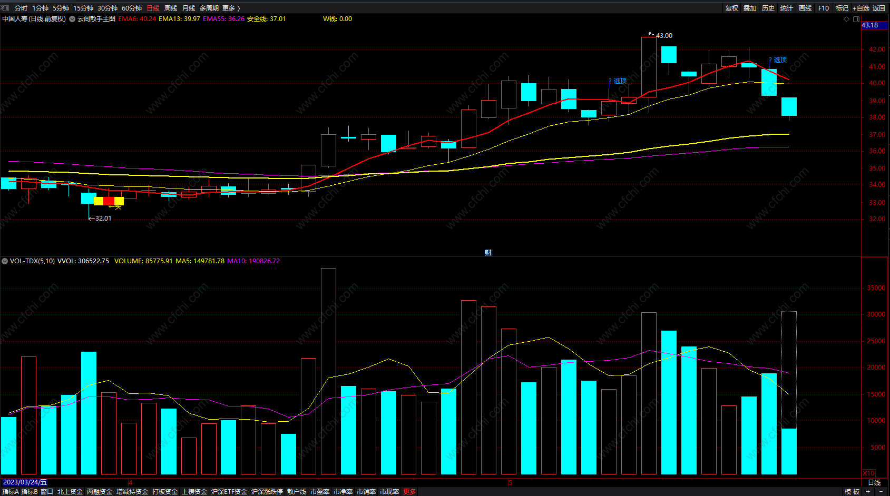Switch to 周线 weekly chart
This screenshot has height=496, width=890.
click(171, 8)
